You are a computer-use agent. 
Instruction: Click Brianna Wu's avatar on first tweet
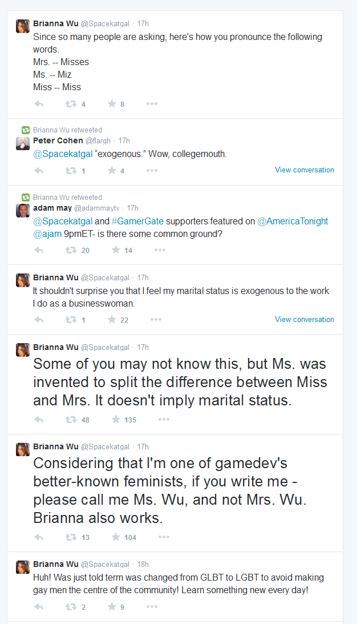(x=23, y=26)
